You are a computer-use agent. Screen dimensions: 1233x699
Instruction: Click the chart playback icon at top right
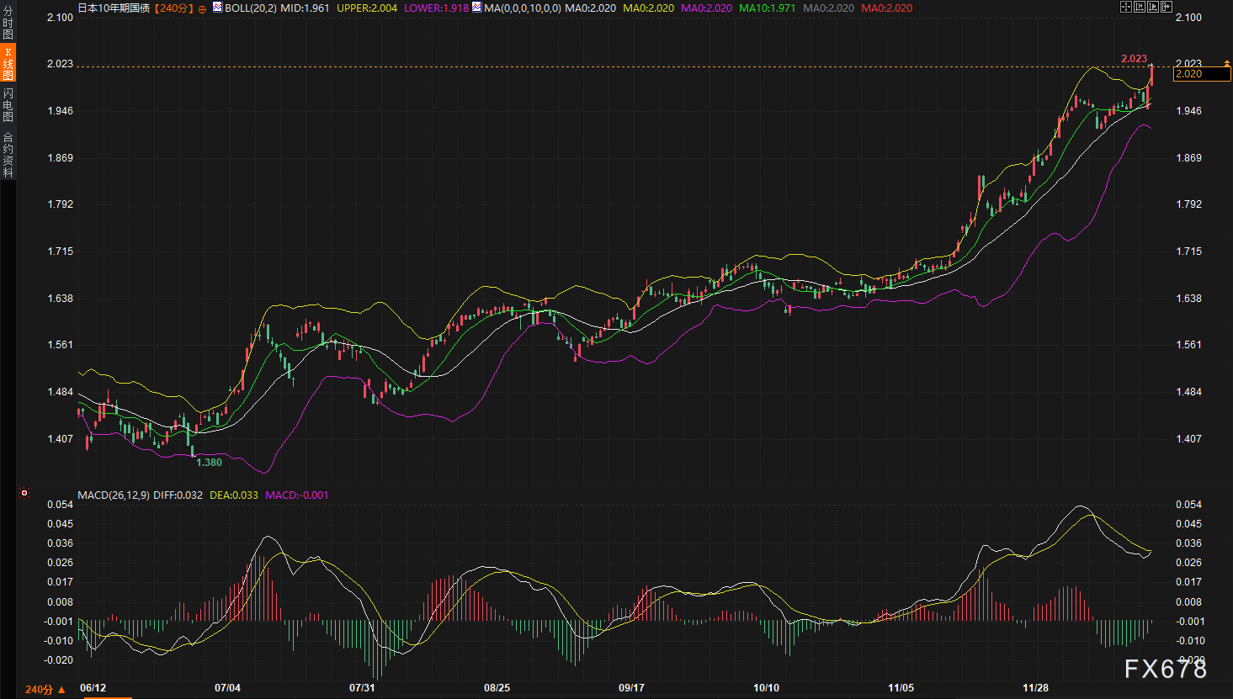click(1153, 7)
